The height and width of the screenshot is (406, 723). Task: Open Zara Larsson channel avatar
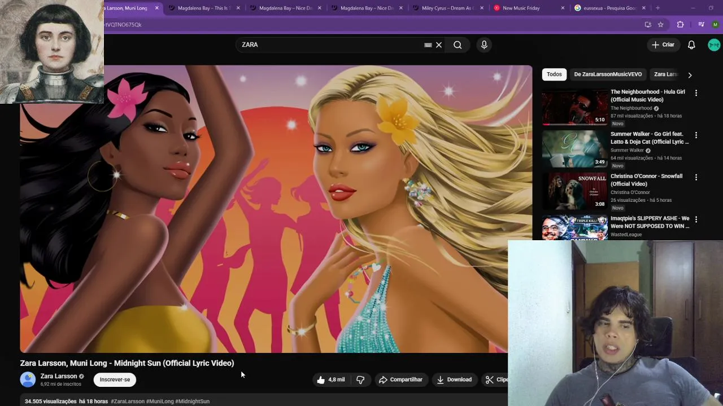click(x=28, y=379)
